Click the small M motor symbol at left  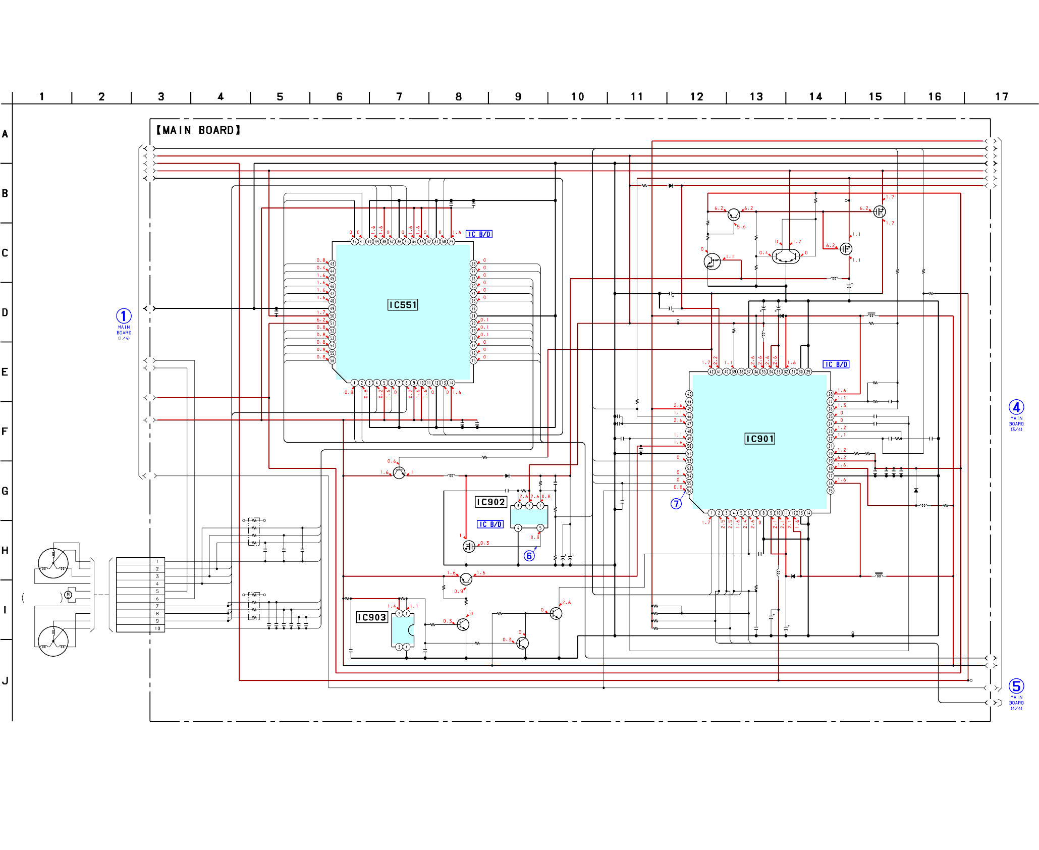coord(69,595)
